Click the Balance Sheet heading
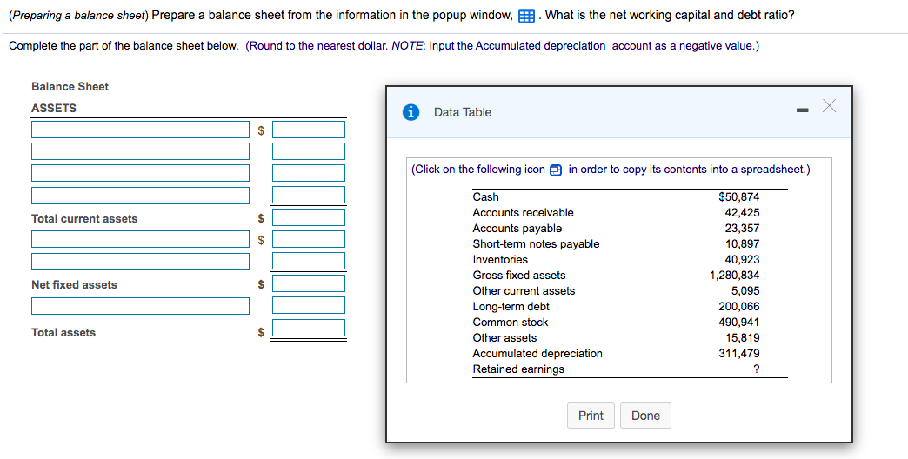 [70, 86]
